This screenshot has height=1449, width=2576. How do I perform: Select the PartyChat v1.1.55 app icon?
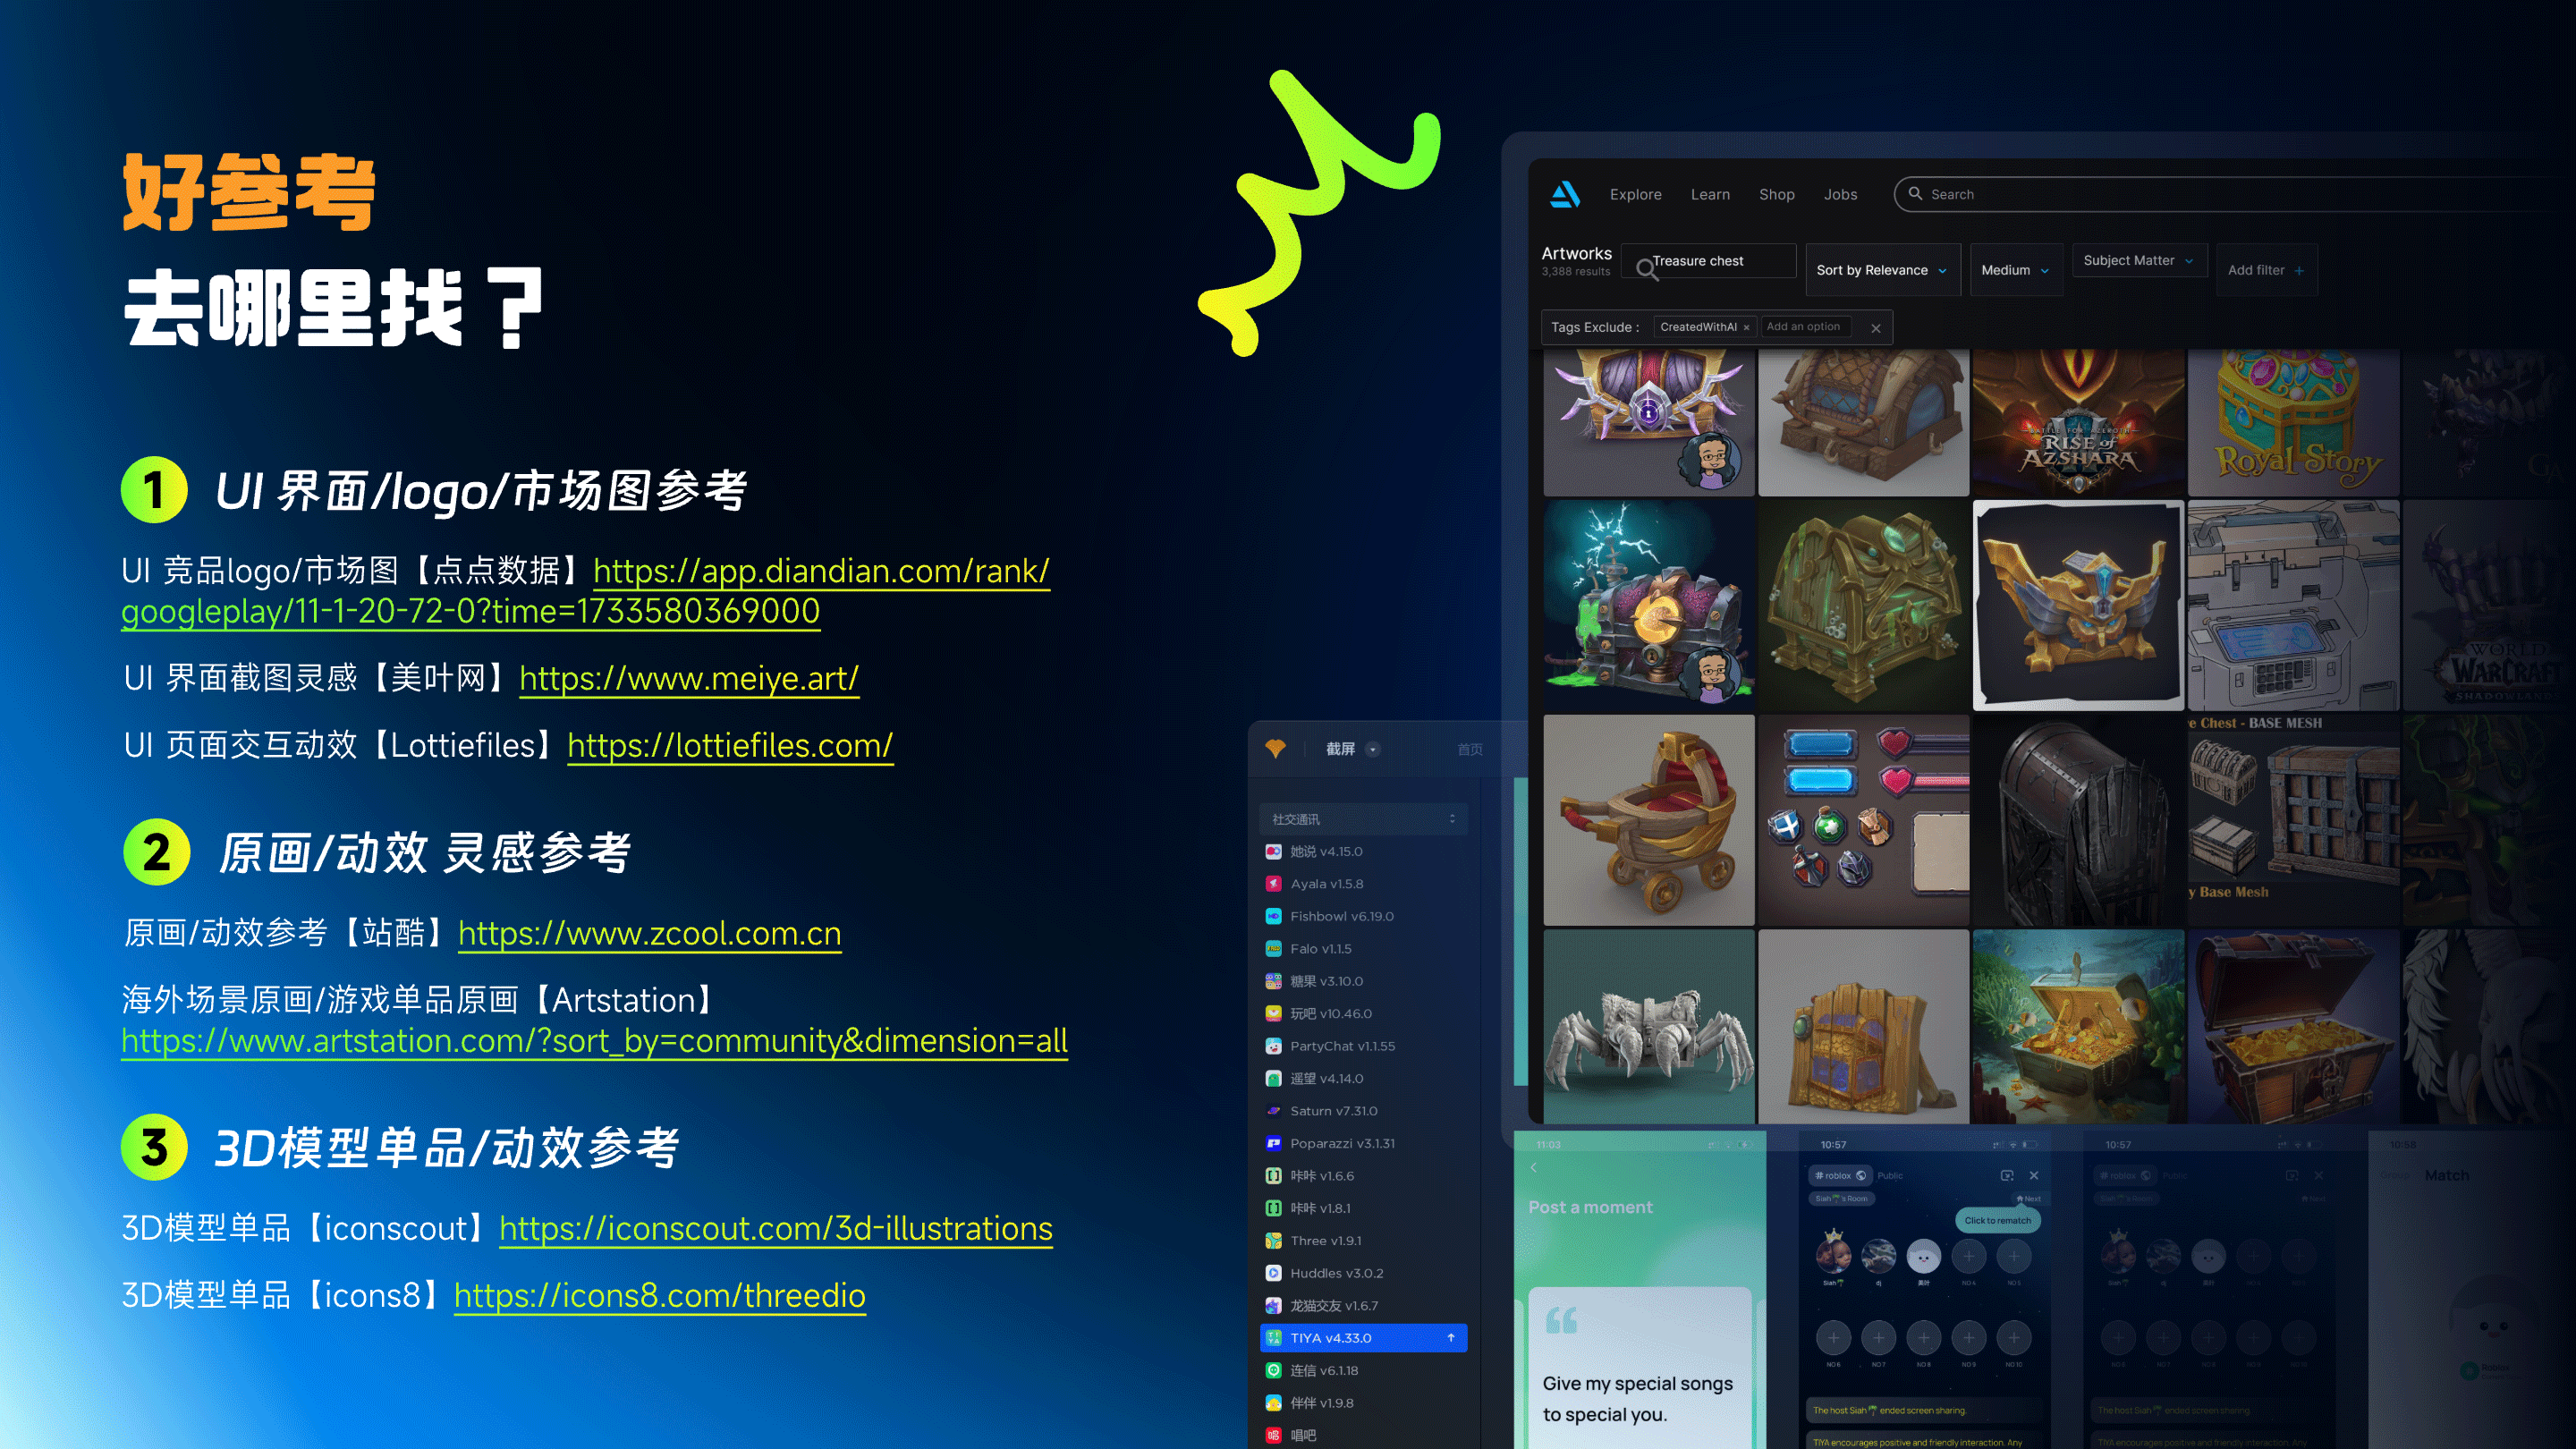[1273, 1046]
